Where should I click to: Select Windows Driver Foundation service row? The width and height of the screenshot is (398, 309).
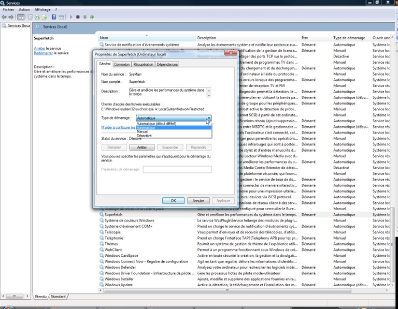pyautogui.click(x=245, y=273)
